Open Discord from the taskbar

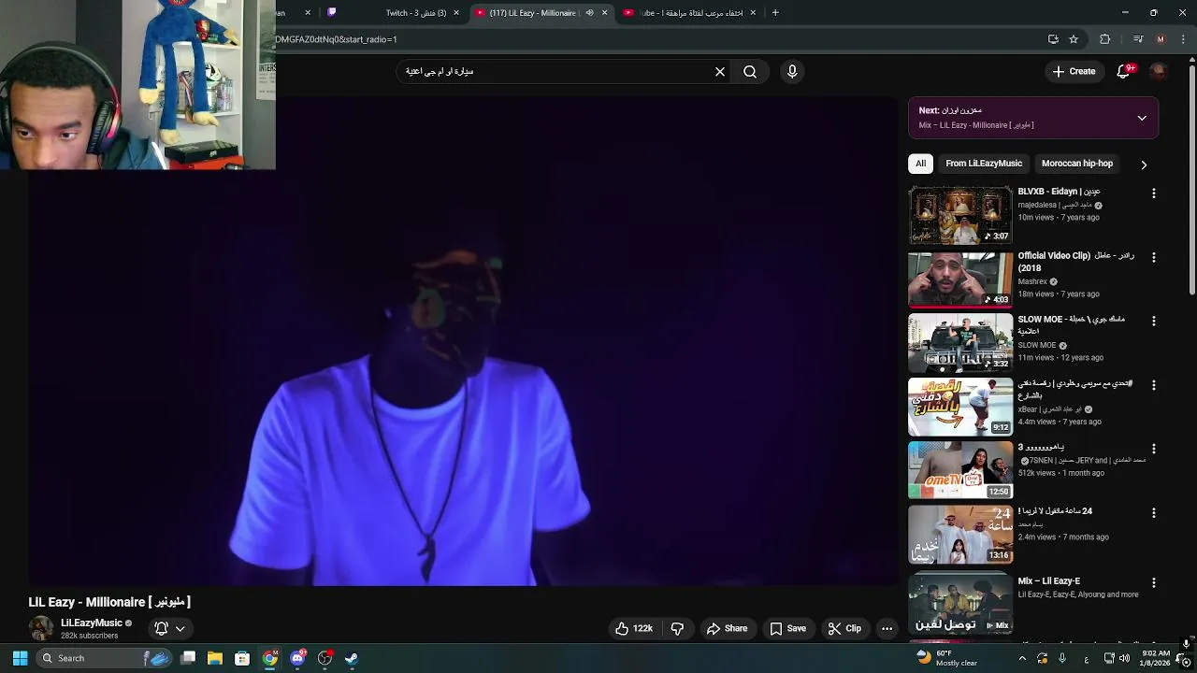[x=297, y=658]
